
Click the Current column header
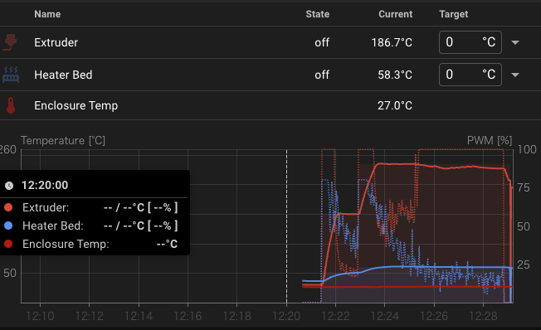point(396,14)
